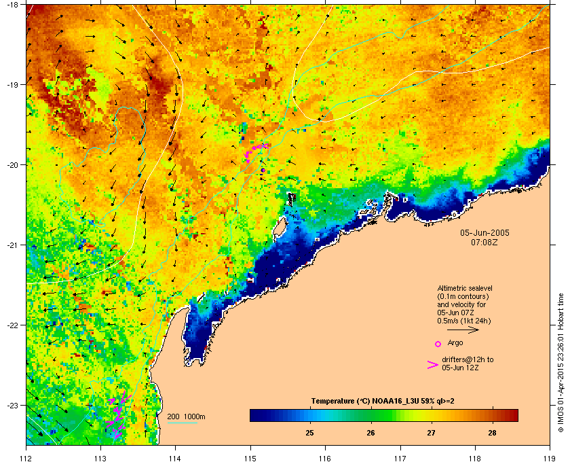Select the date text 05-Jun-2005
This screenshot has height=462, width=570.
pyautogui.click(x=484, y=233)
